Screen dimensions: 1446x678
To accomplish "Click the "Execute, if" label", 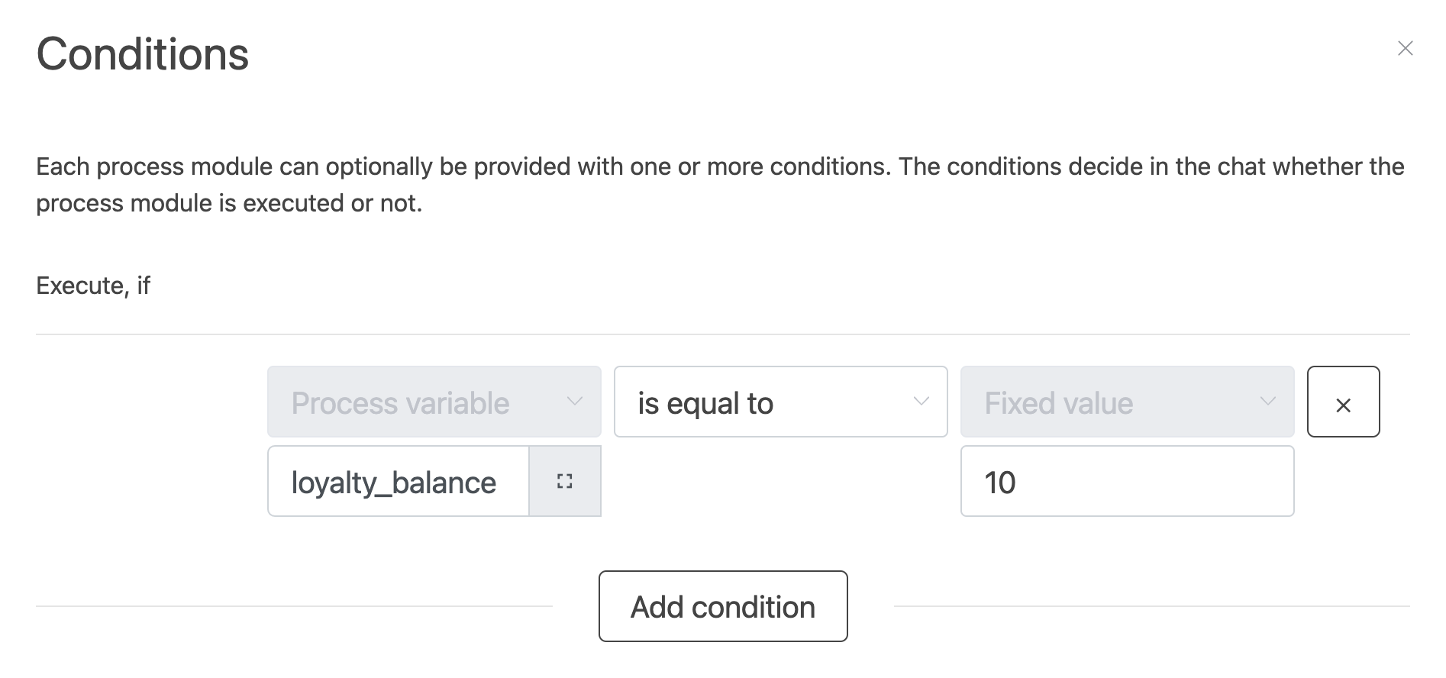I will (x=93, y=286).
